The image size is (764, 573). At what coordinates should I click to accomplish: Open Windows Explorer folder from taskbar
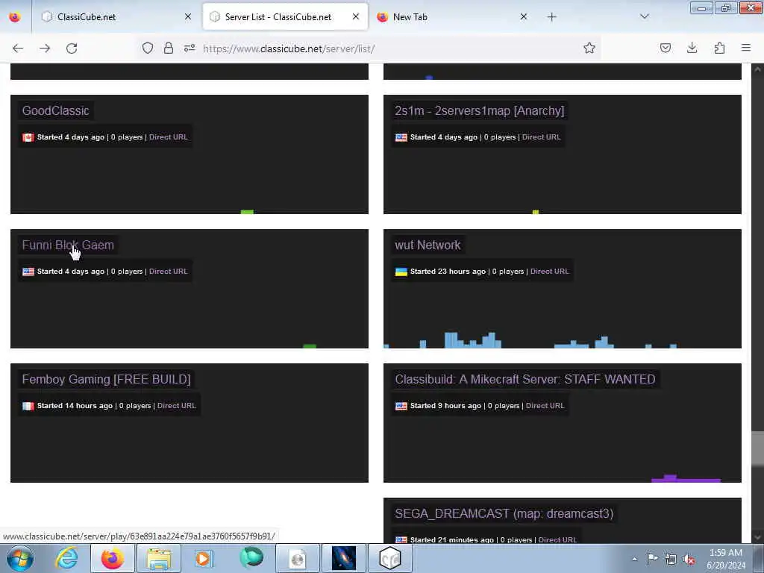(158, 558)
